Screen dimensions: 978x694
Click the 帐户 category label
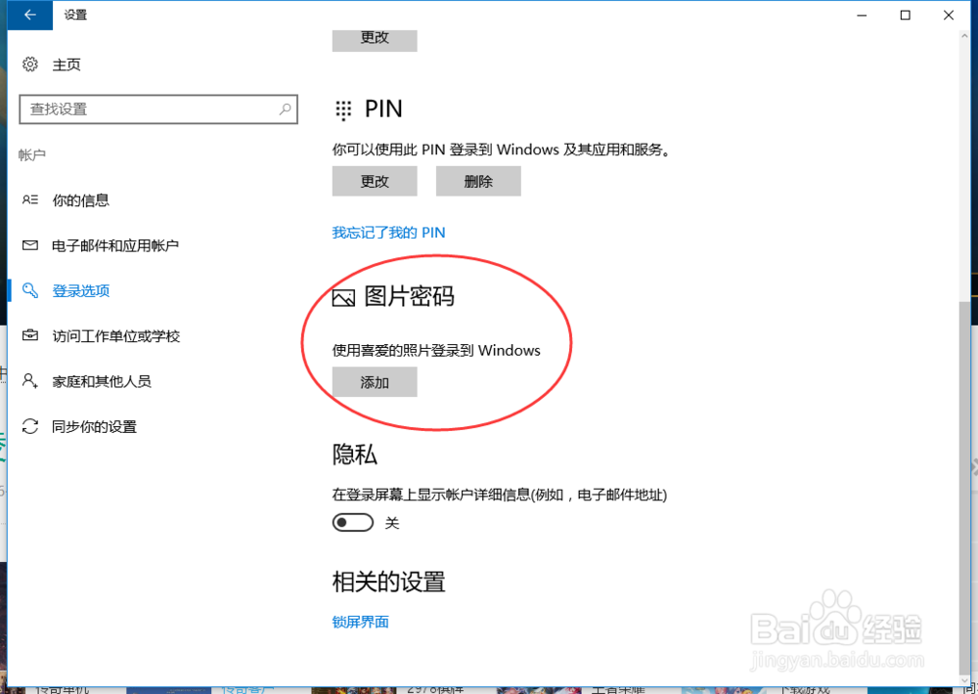32,154
